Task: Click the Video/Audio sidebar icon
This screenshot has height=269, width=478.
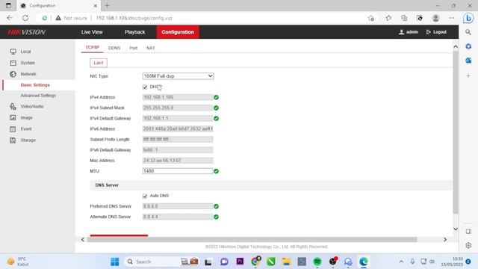Action: pos(13,106)
